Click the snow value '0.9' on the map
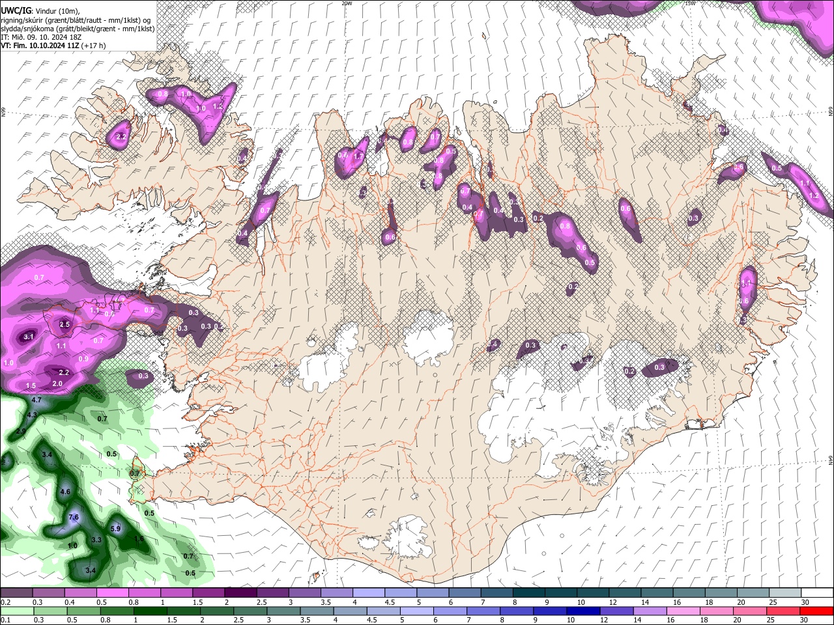834x625 pixels. coord(83,359)
